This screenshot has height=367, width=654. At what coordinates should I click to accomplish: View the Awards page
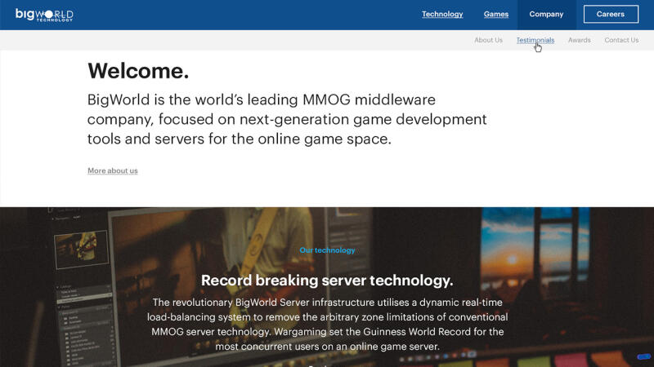click(579, 40)
